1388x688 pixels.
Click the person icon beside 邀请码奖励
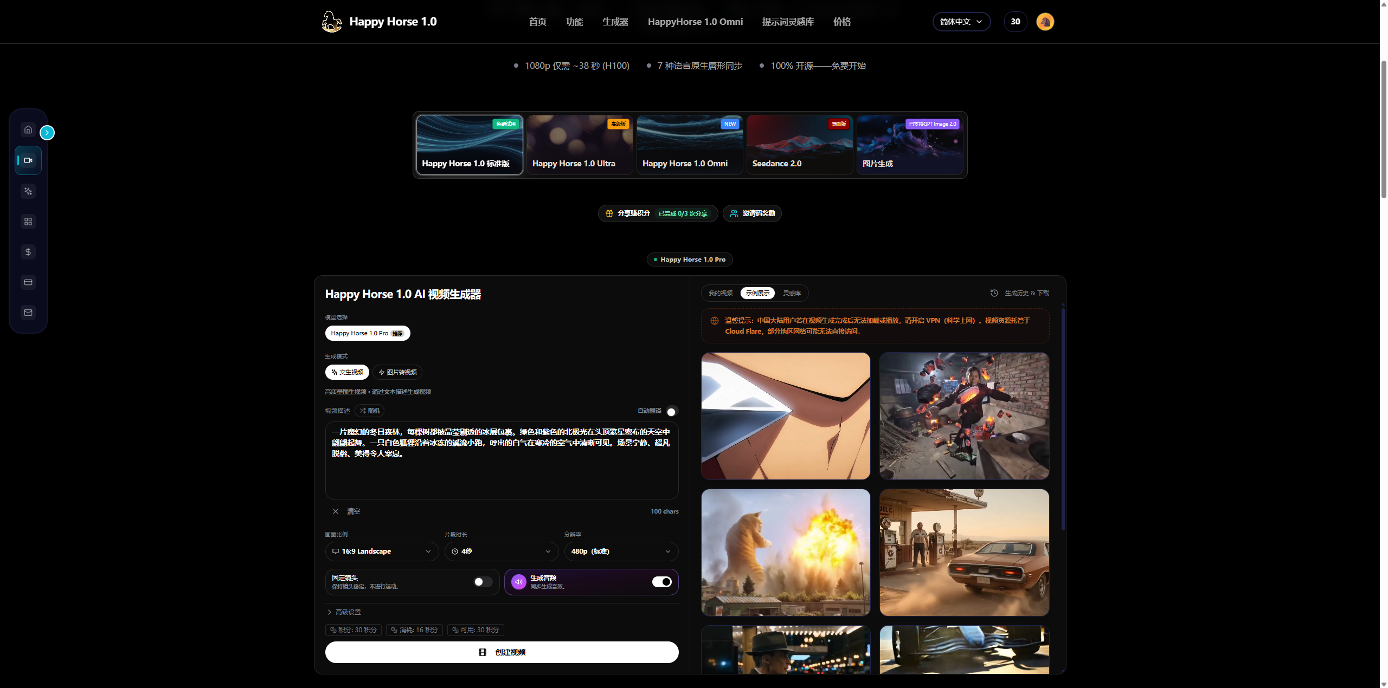point(734,213)
